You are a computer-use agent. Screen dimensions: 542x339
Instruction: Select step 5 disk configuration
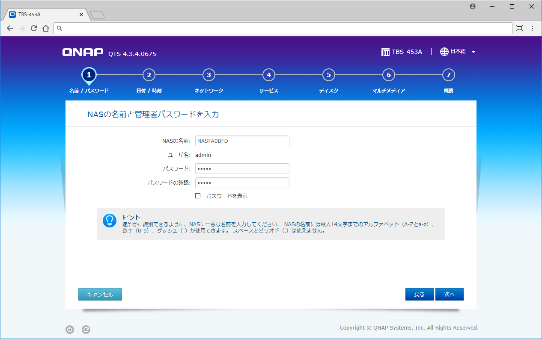328,75
